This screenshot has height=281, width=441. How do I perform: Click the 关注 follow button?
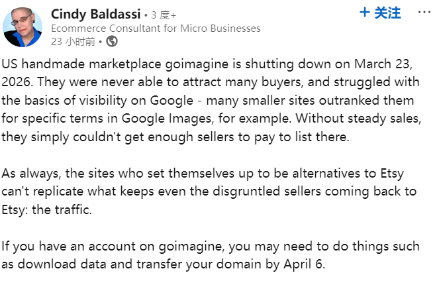coord(387,13)
